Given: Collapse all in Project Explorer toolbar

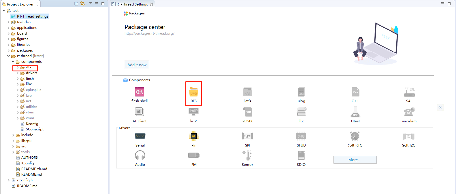Looking at the screenshot, I should (76, 4).
